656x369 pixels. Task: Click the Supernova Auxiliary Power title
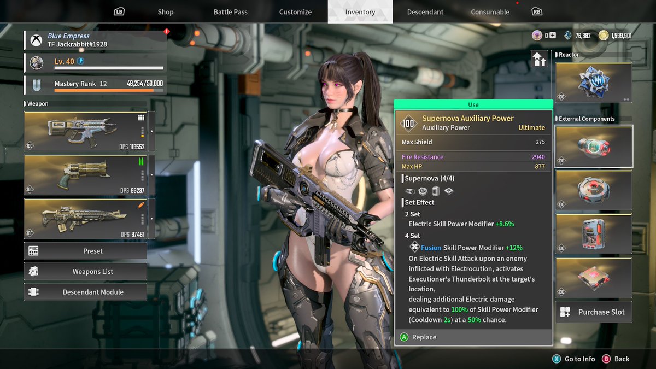click(468, 118)
